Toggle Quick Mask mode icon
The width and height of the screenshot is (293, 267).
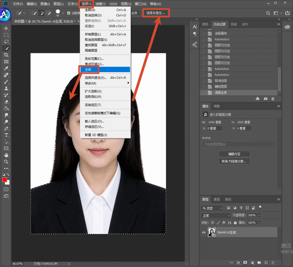click(6, 189)
